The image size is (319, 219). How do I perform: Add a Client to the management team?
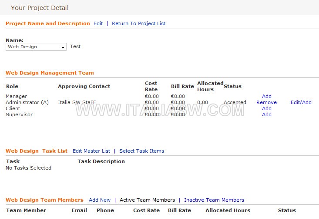(x=266, y=108)
